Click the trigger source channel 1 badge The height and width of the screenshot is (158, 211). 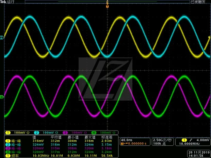coord(184,140)
